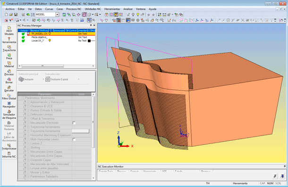The image size is (288, 187).
Task: Open the Utilidades-NC menu
Action: click(x=93, y=9)
